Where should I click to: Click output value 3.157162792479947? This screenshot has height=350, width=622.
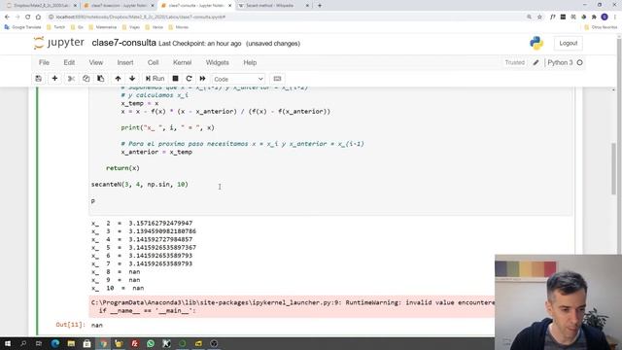pos(160,223)
